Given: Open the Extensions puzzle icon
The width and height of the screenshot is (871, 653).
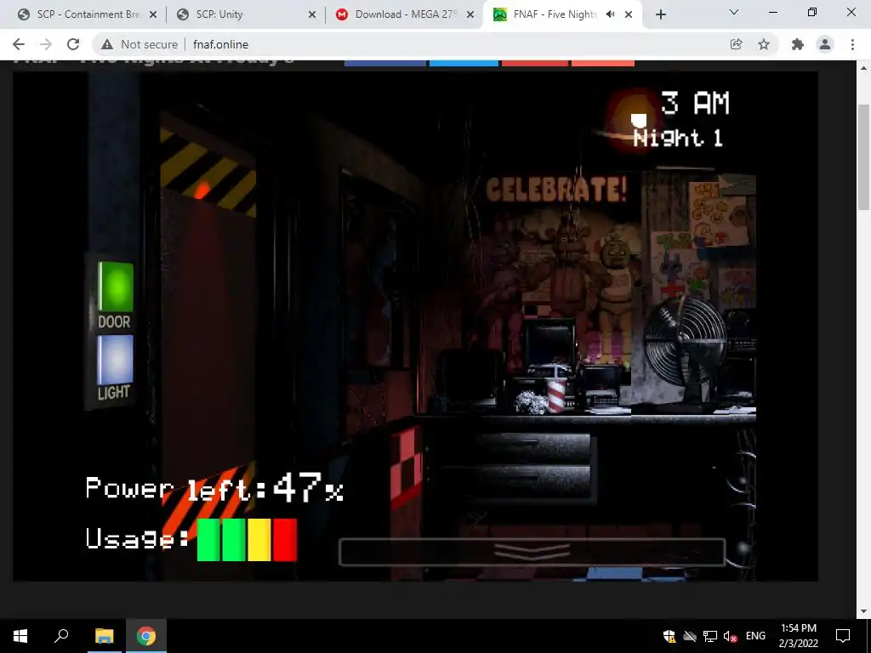Looking at the screenshot, I should point(798,44).
